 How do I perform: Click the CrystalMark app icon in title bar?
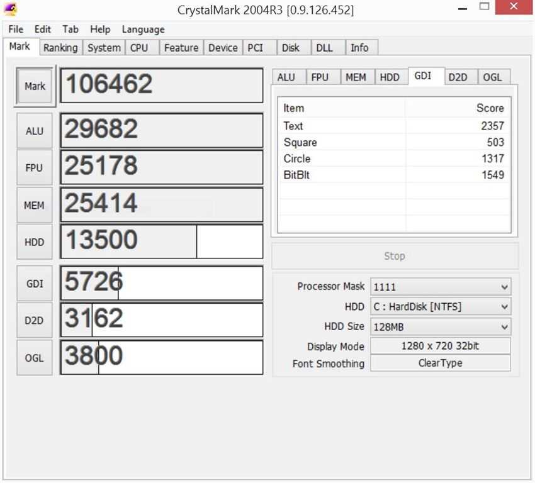(x=10, y=9)
